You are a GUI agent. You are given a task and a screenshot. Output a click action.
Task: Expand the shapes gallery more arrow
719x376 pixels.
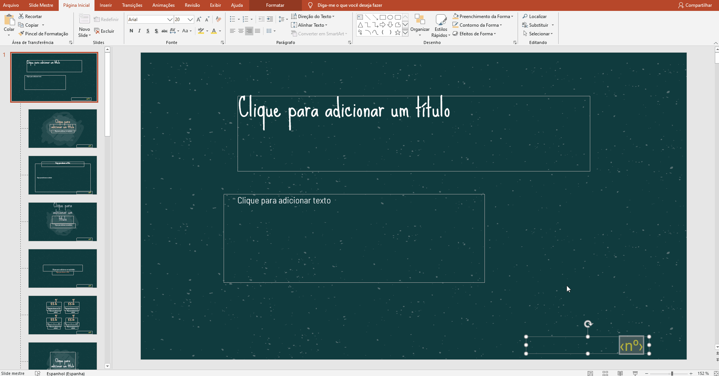405,33
